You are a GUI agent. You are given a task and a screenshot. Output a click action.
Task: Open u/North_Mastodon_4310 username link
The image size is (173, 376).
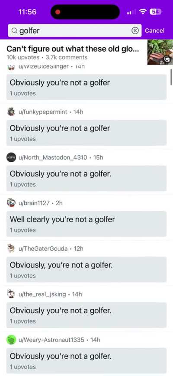coord(53,157)
